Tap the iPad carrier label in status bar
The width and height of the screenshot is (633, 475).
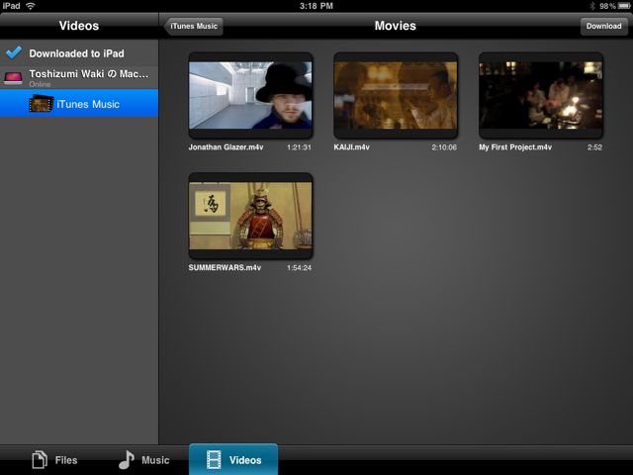[x=11, y=6]
